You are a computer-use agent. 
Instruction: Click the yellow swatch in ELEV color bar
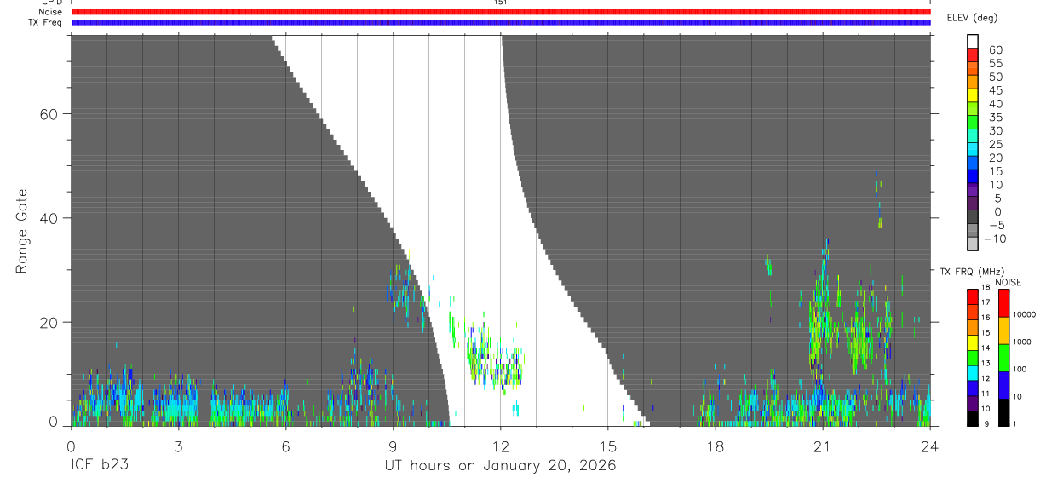(974, 95)
